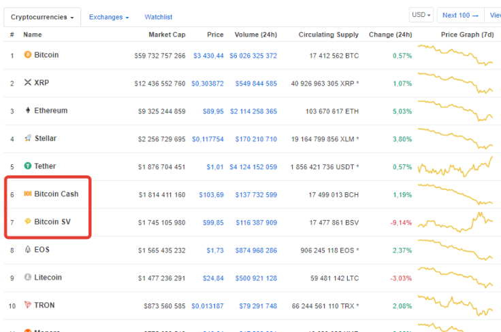Click the Next 100 button
501x332 pixels.
click(x=460, y=16)
